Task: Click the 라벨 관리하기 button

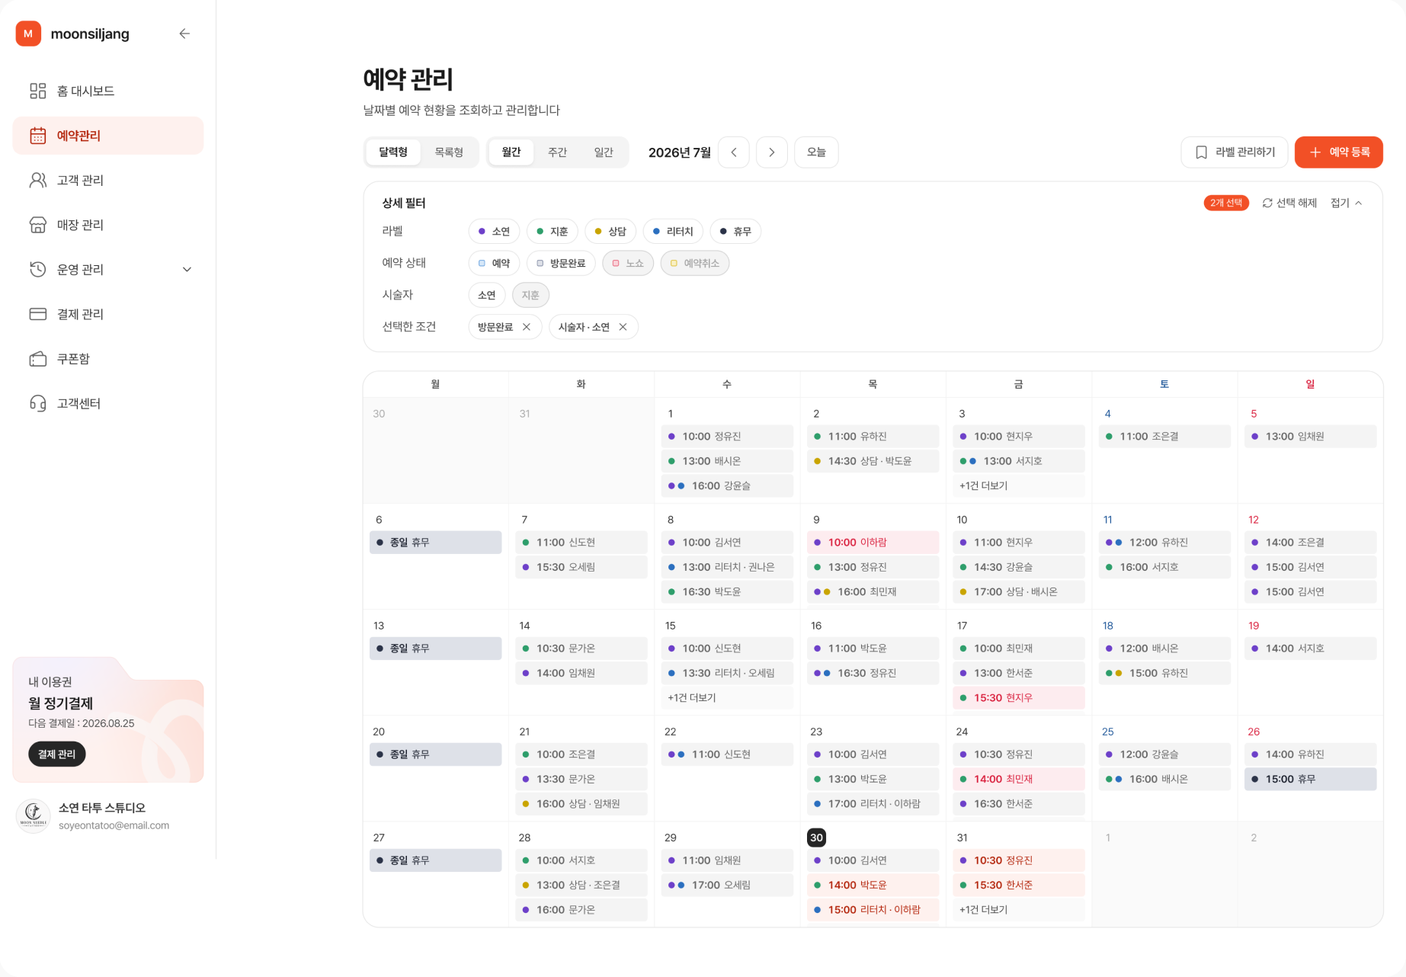Action: (1235, 152)
